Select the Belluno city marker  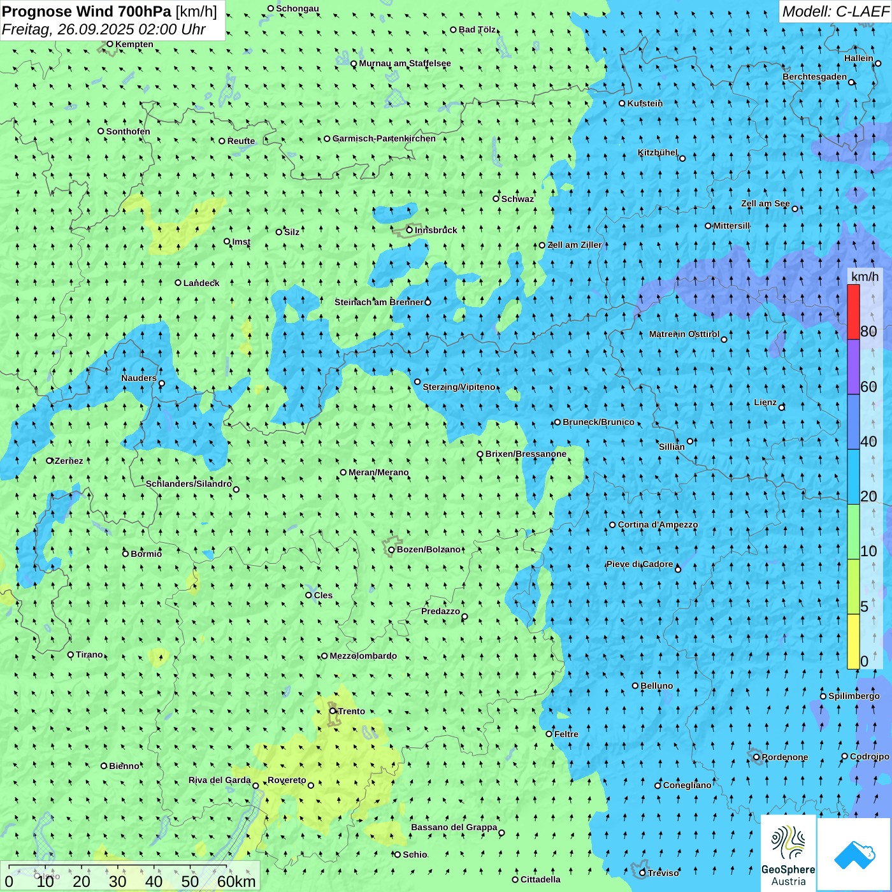[635, 686]
